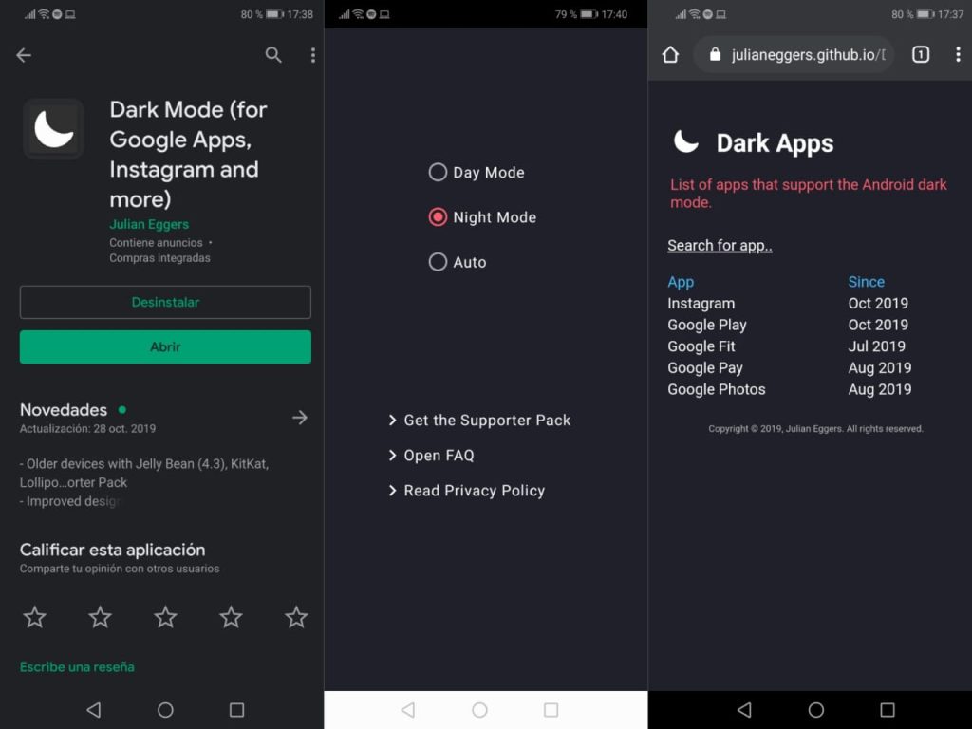Tap browser home icon
The width and height of the screenshot is (972, 729).
tap(670, 54)
